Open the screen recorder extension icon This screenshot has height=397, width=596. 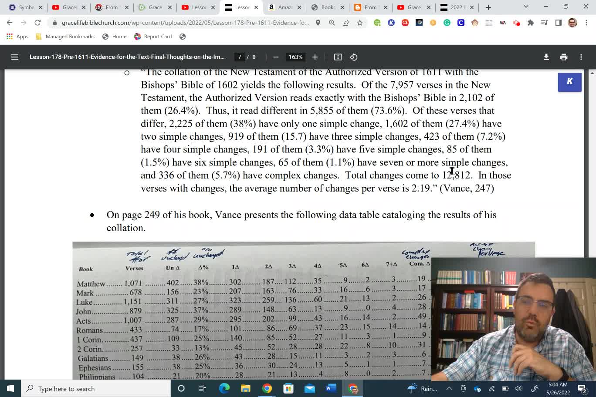pos(517,23)
